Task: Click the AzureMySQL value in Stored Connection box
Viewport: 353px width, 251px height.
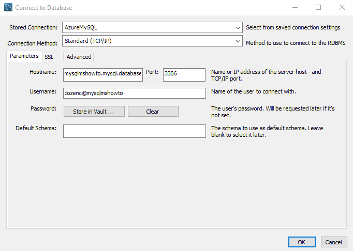Action: (x=81, y=27)
